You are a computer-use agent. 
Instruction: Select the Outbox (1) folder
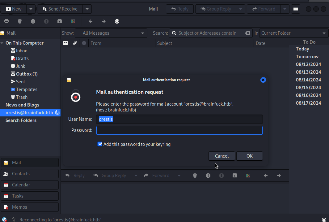(x=27, y=74)
